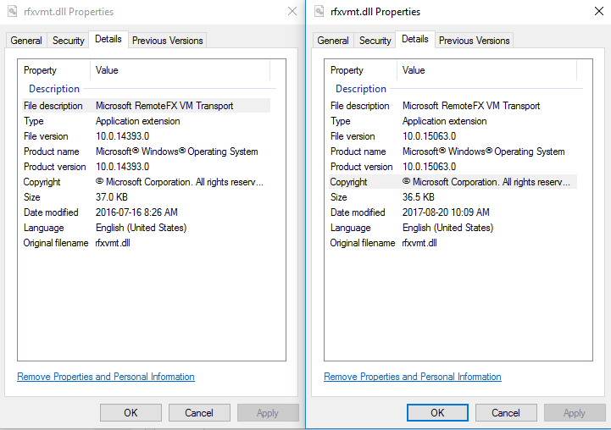Click Cancel button in left window
The width and height of the screenshot is (611, 430).
coord(199,412)
